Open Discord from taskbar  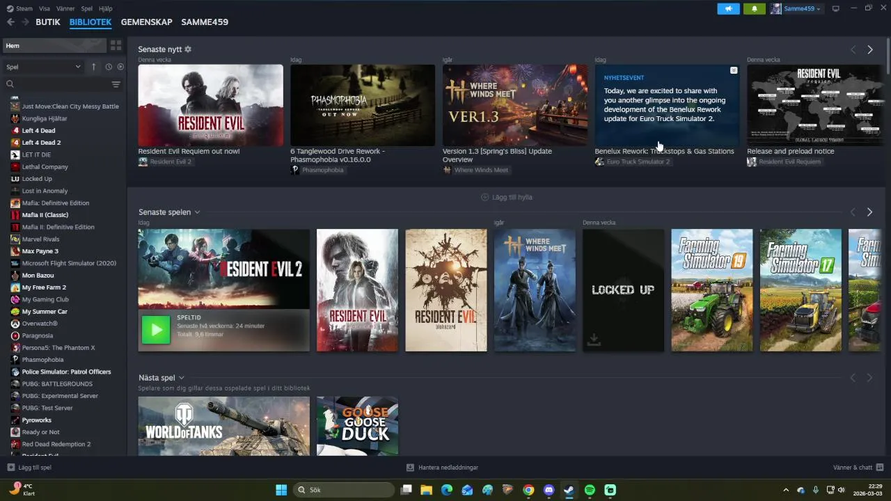[x=549, y=490]
